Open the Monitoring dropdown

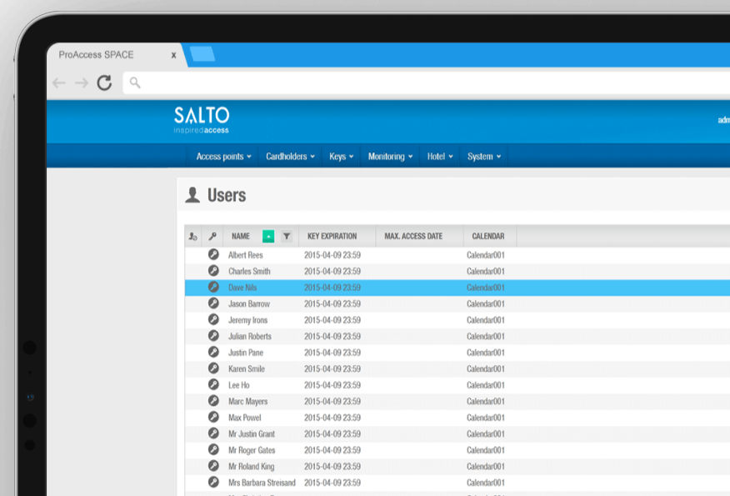[387, 156]
